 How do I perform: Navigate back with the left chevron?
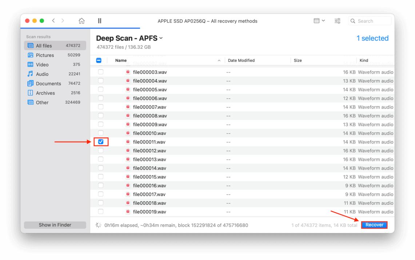[53, 21]
